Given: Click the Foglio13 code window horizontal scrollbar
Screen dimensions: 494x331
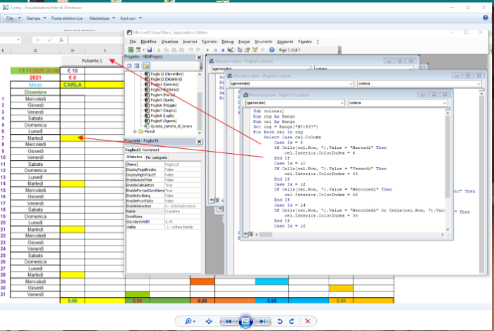Looking at the screenshot, I should [349, 234].
